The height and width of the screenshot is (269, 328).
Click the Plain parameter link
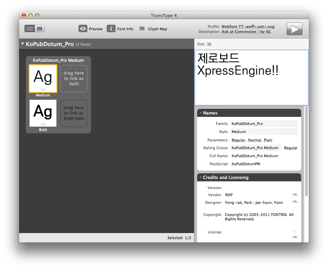click(268, 140)
